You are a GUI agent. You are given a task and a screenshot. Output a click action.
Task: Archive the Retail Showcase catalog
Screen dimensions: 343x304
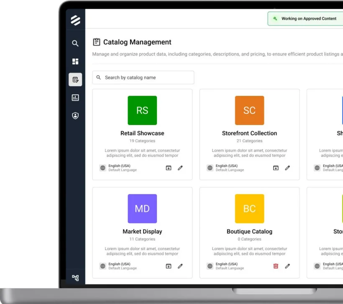pos(169,168)
